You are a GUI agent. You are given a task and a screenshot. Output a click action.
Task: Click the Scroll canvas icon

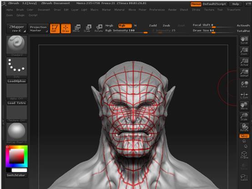click(x=244, y=40)
